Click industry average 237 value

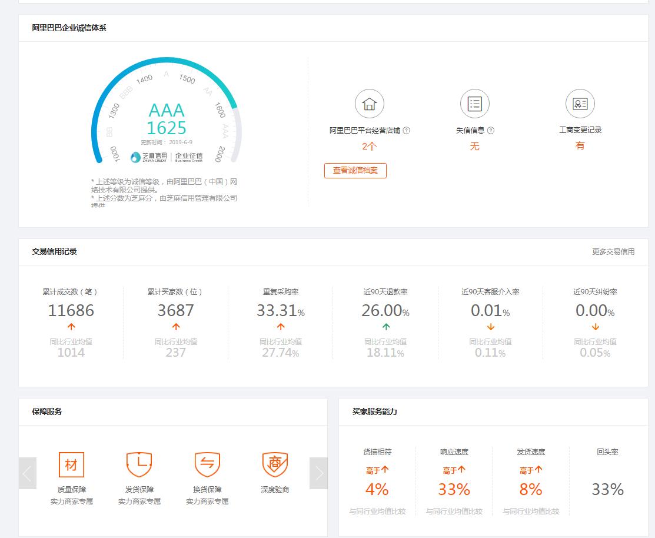[176, 353]
